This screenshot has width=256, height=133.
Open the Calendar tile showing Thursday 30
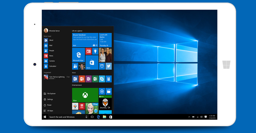[x=105, y=40]
